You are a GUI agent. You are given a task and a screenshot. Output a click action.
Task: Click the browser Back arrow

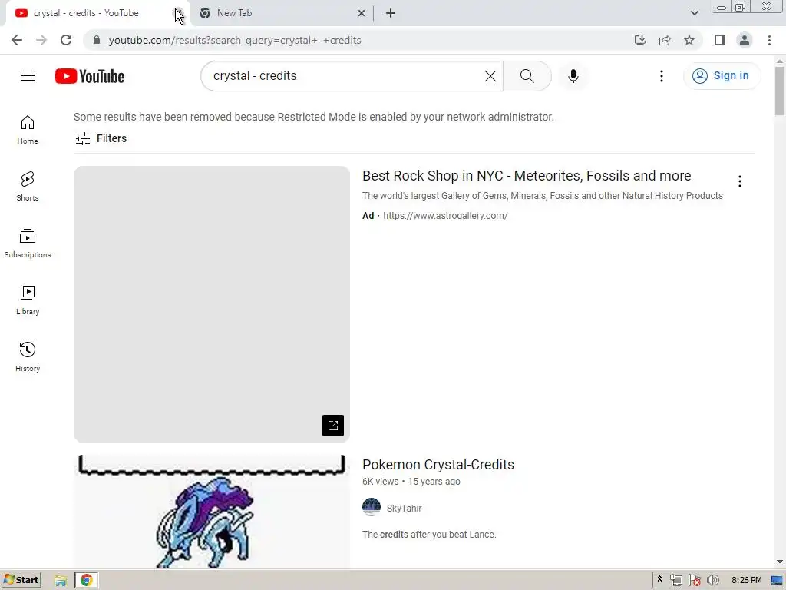click(17, 40)
